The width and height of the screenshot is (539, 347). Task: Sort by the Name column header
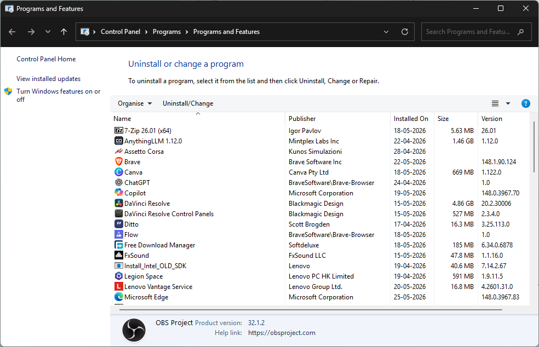(198, 119)
